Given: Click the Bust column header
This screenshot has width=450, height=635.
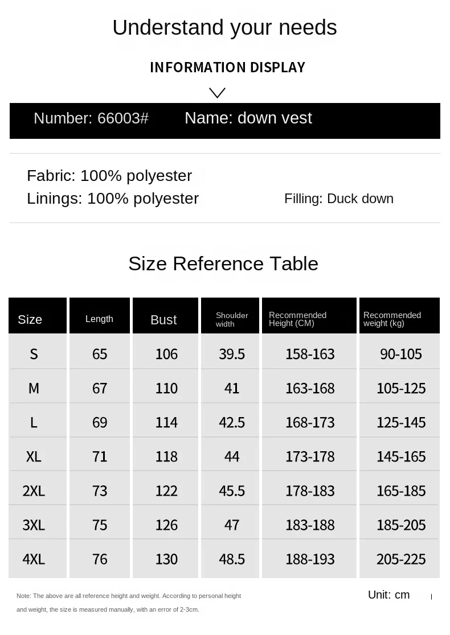Looking at the screenshot, I should coord(163,320).
